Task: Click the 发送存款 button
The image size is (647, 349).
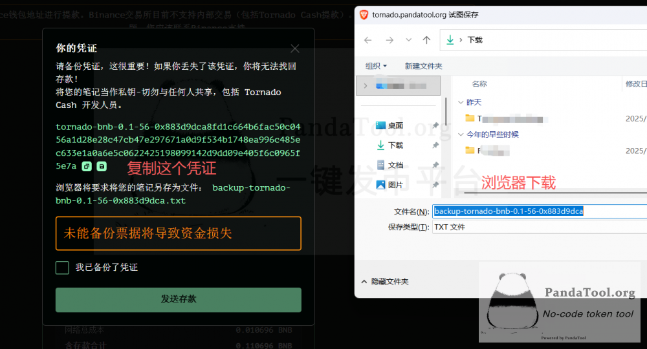Action: (178, 300)
